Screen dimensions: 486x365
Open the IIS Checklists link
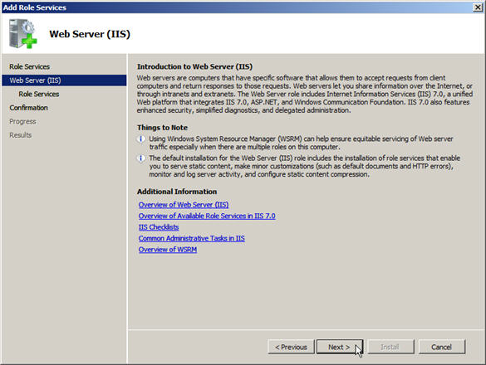coord(159,227)
